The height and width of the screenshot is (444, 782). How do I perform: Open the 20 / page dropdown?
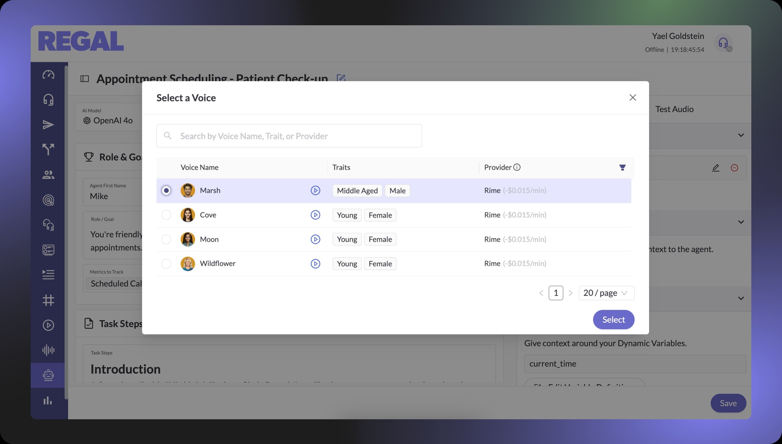(606, 293)
